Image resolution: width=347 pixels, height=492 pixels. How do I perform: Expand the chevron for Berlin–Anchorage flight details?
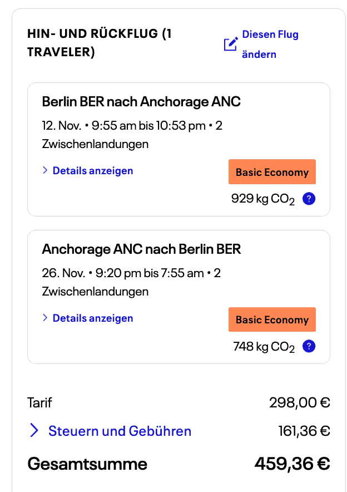coord(45,171)
